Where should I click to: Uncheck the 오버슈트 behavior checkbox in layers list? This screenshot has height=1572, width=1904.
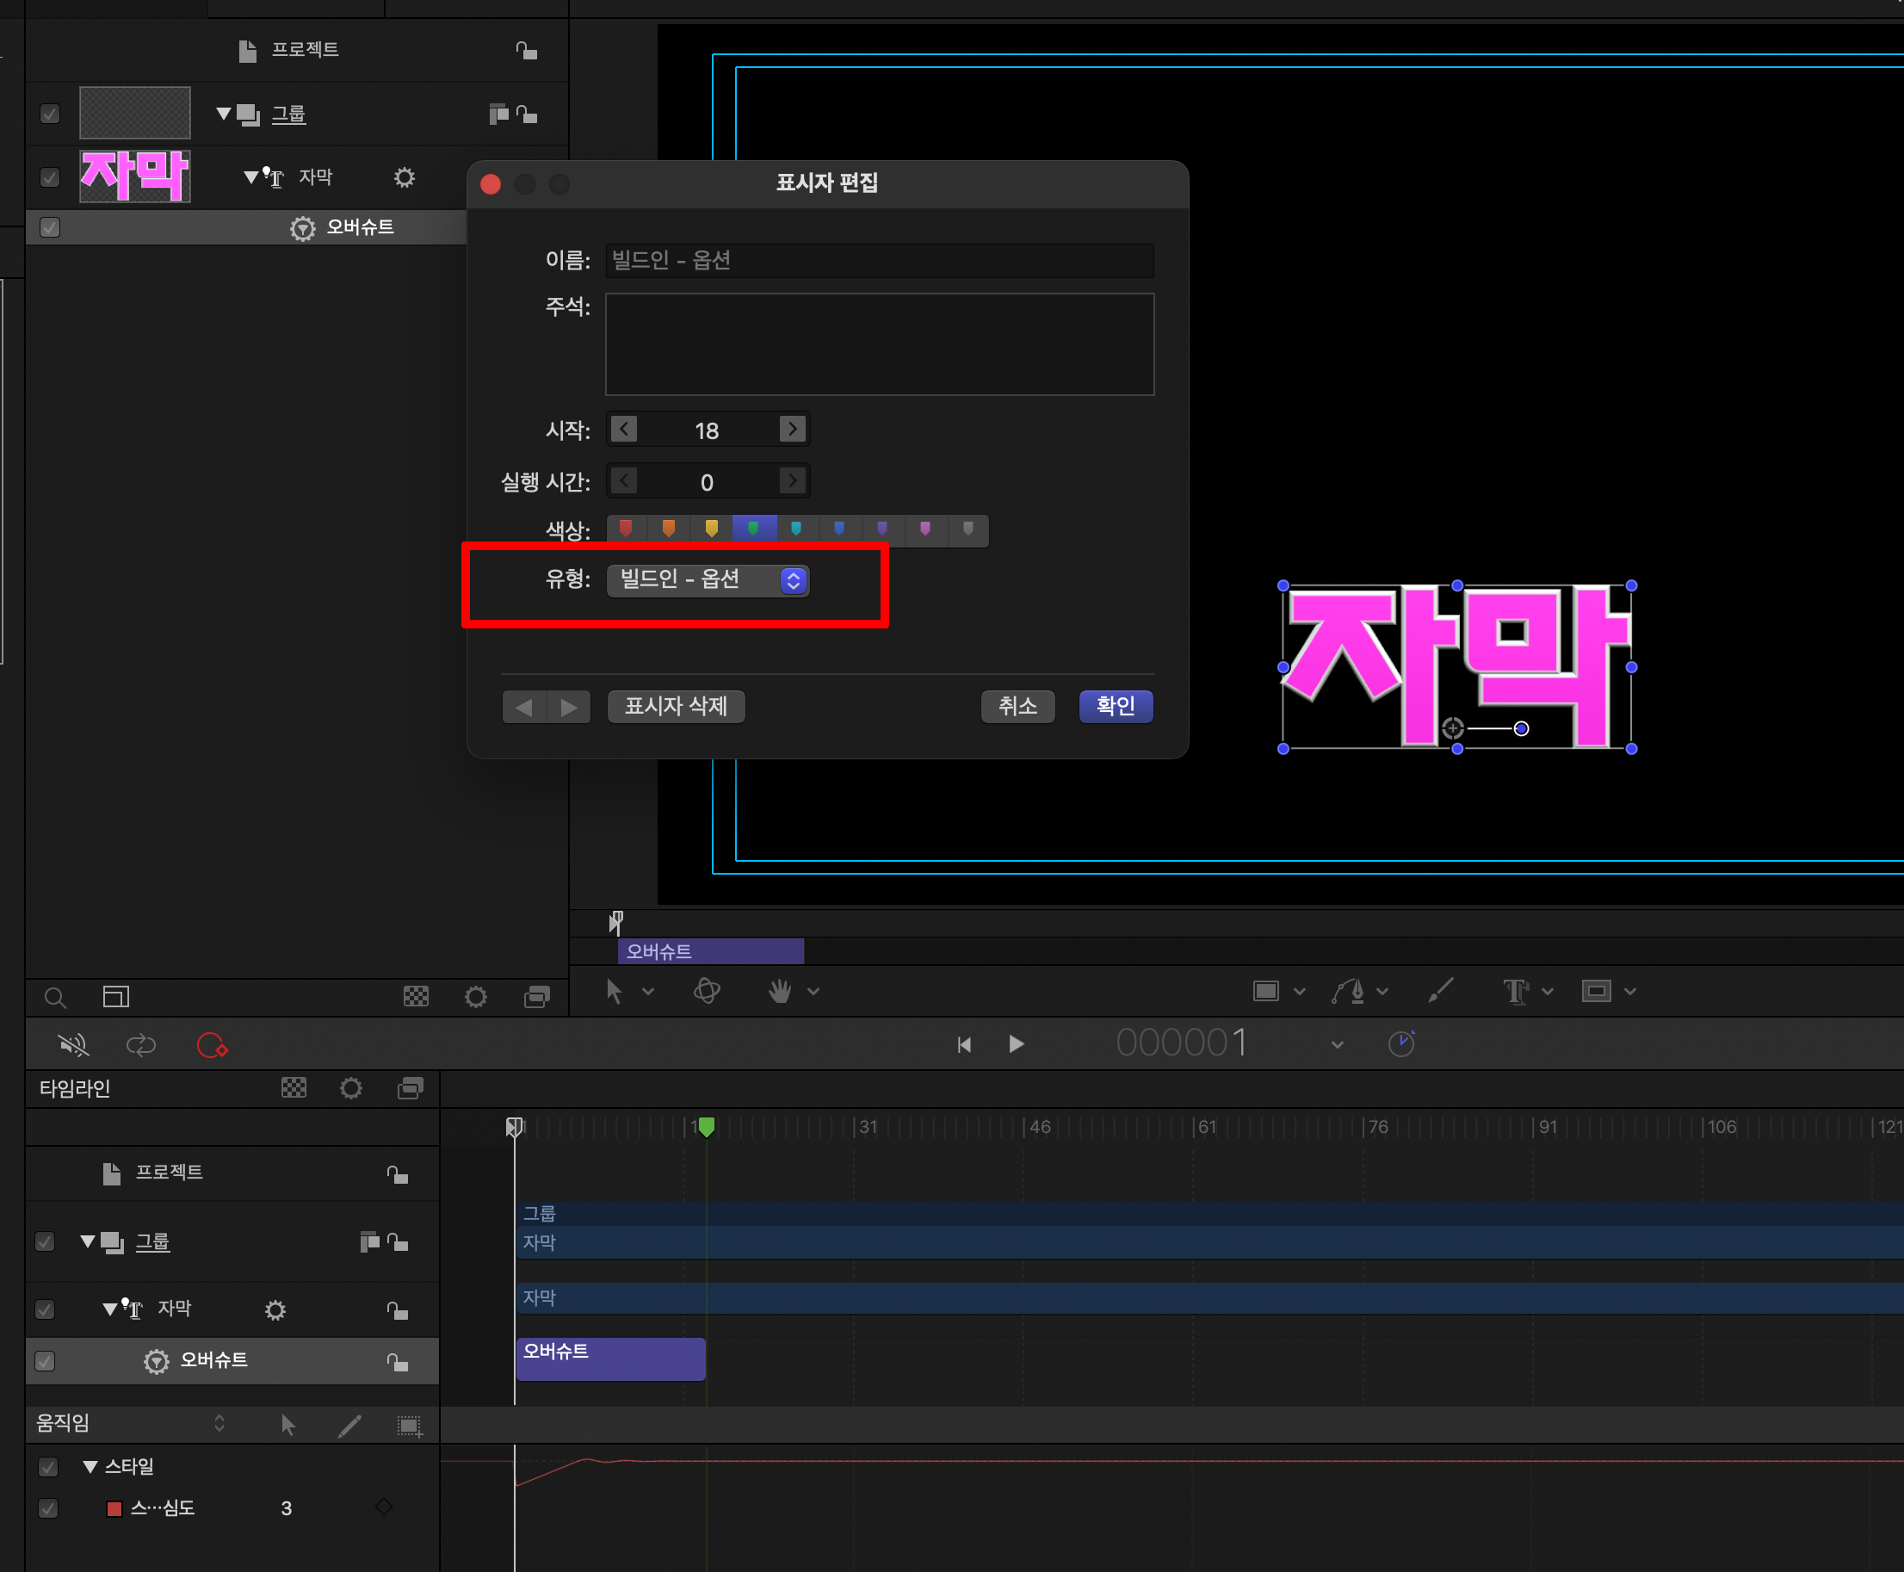[x=50, y=227]
